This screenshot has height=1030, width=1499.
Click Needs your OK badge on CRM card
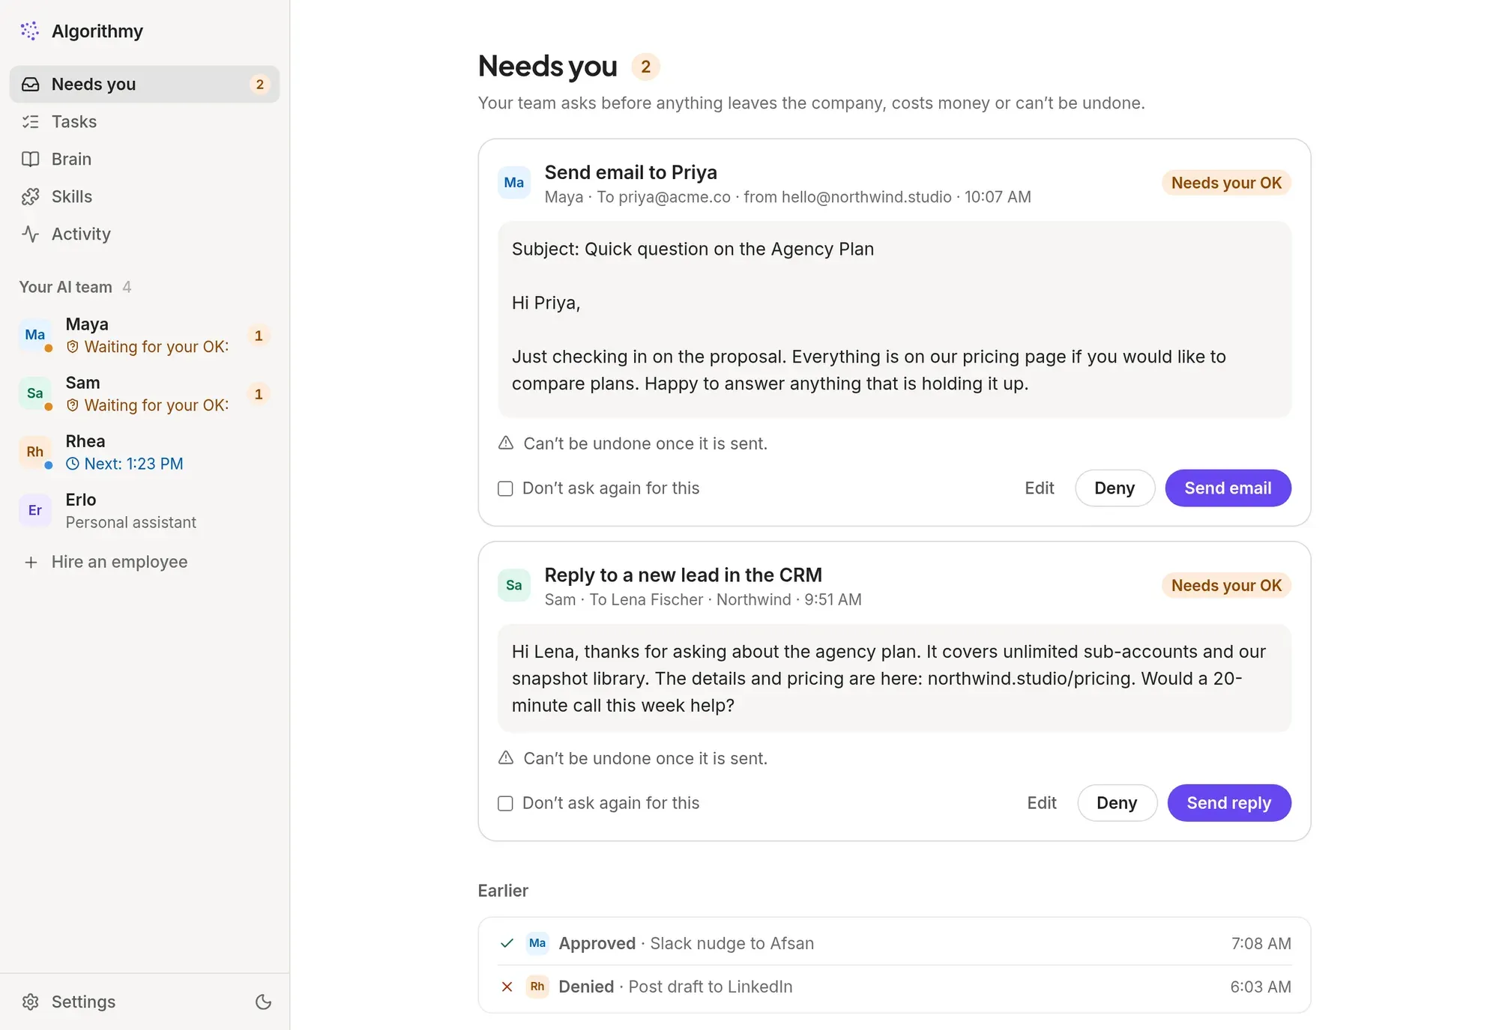click(x=1226, y=585)
